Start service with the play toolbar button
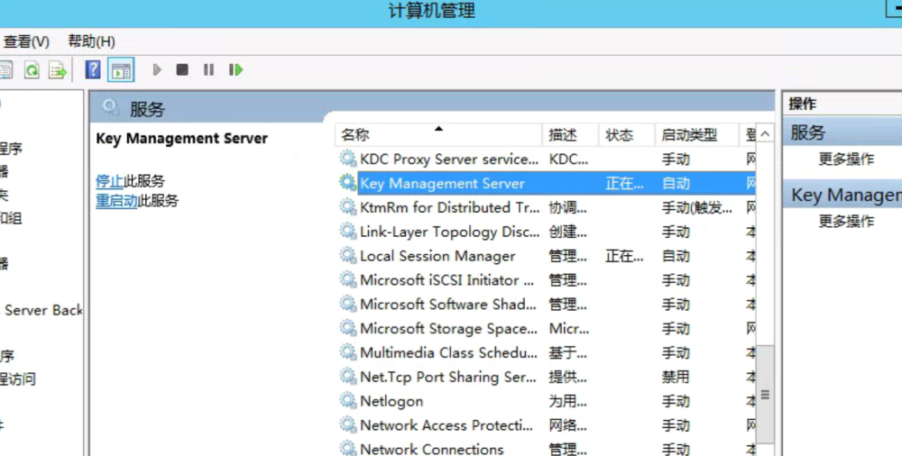The width and height of the screenshot is (902, 456). tap(156, 69)
